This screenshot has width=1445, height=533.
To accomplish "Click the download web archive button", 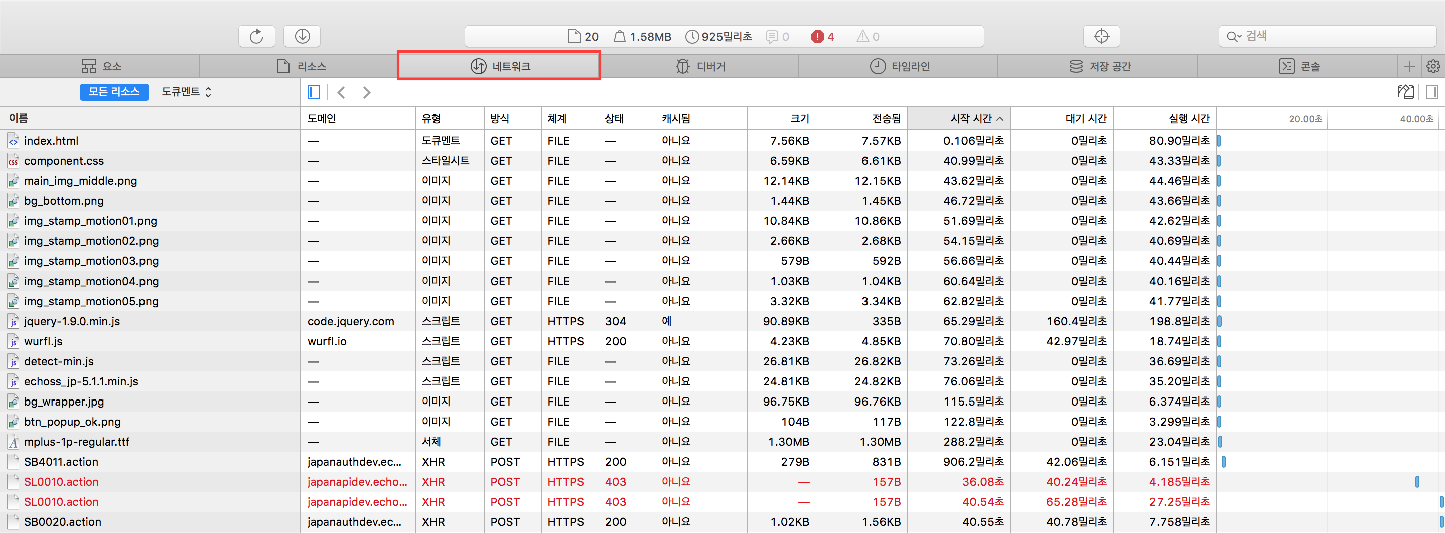I will tap(303, 37).
